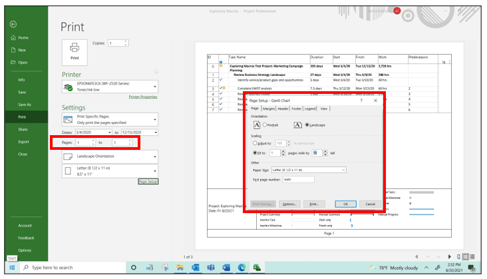Select the Landscape radio button
Viewport: 487px width, 279px height.
pos(307,125)
